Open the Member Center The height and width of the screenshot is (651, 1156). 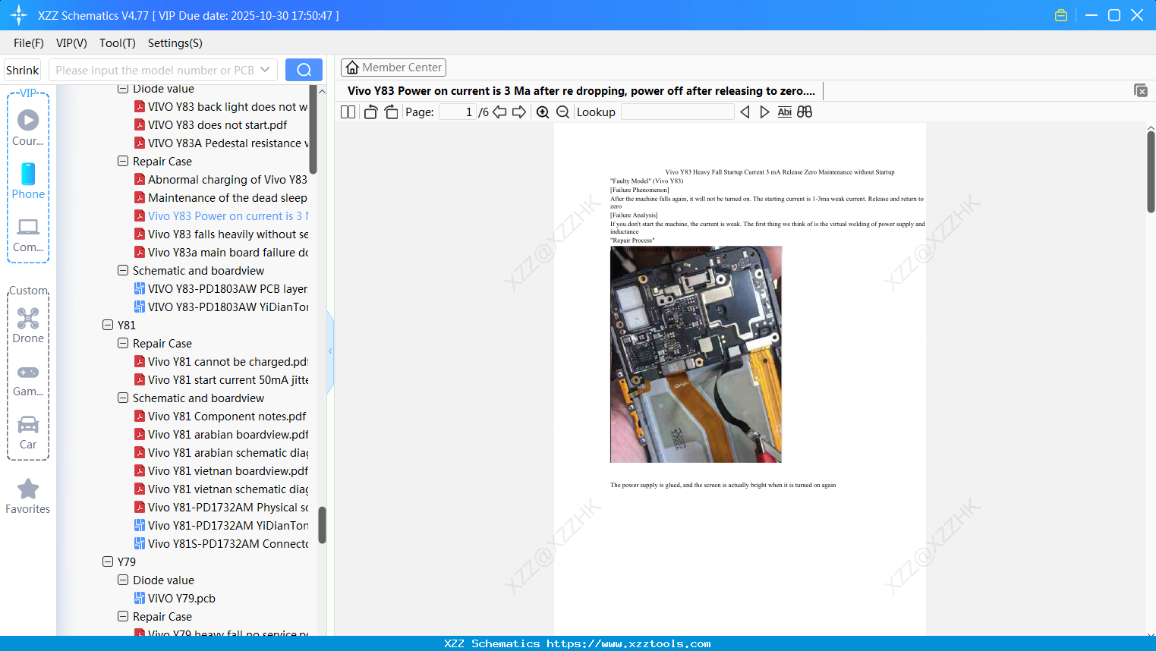coord(393,68)
